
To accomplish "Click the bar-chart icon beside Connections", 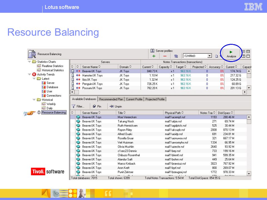I will coord(44,96).
